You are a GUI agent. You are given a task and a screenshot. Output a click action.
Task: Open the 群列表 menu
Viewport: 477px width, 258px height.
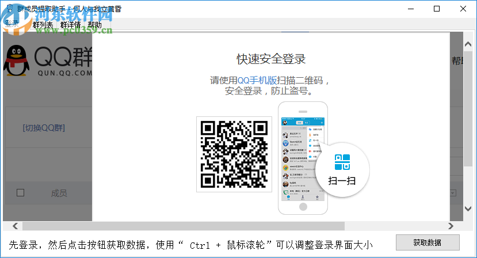43,25
